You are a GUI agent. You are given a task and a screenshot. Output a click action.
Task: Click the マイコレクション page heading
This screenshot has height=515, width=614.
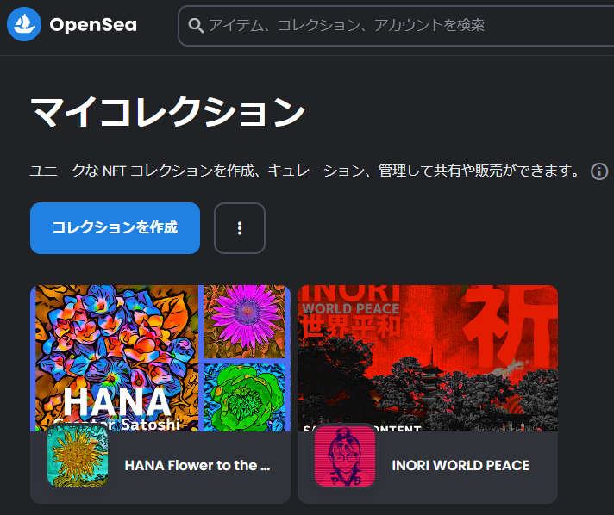tap(167, 112)
